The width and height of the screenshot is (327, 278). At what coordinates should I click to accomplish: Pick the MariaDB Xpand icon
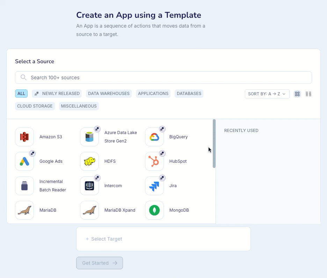pos(89,210)
